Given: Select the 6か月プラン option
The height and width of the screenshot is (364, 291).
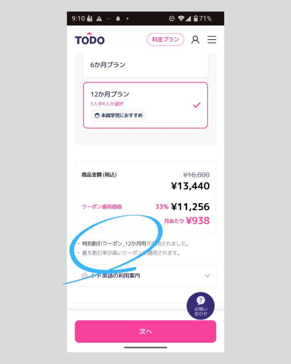Looking at the screenshot, I should coord(145,65).
